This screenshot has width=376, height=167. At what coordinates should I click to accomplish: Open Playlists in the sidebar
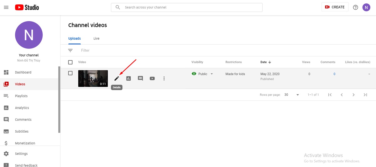tap(21, 96)
